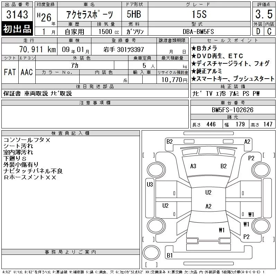Click the A3 scratch mark on the hood
This screenshot has height=277, width=277.
(193, 166)
